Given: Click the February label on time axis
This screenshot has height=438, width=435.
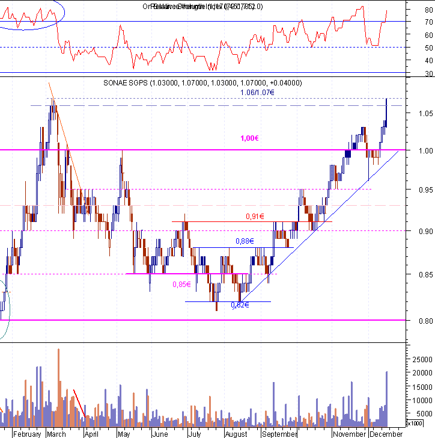Looking at the screenshot, I should click(27, 434).
